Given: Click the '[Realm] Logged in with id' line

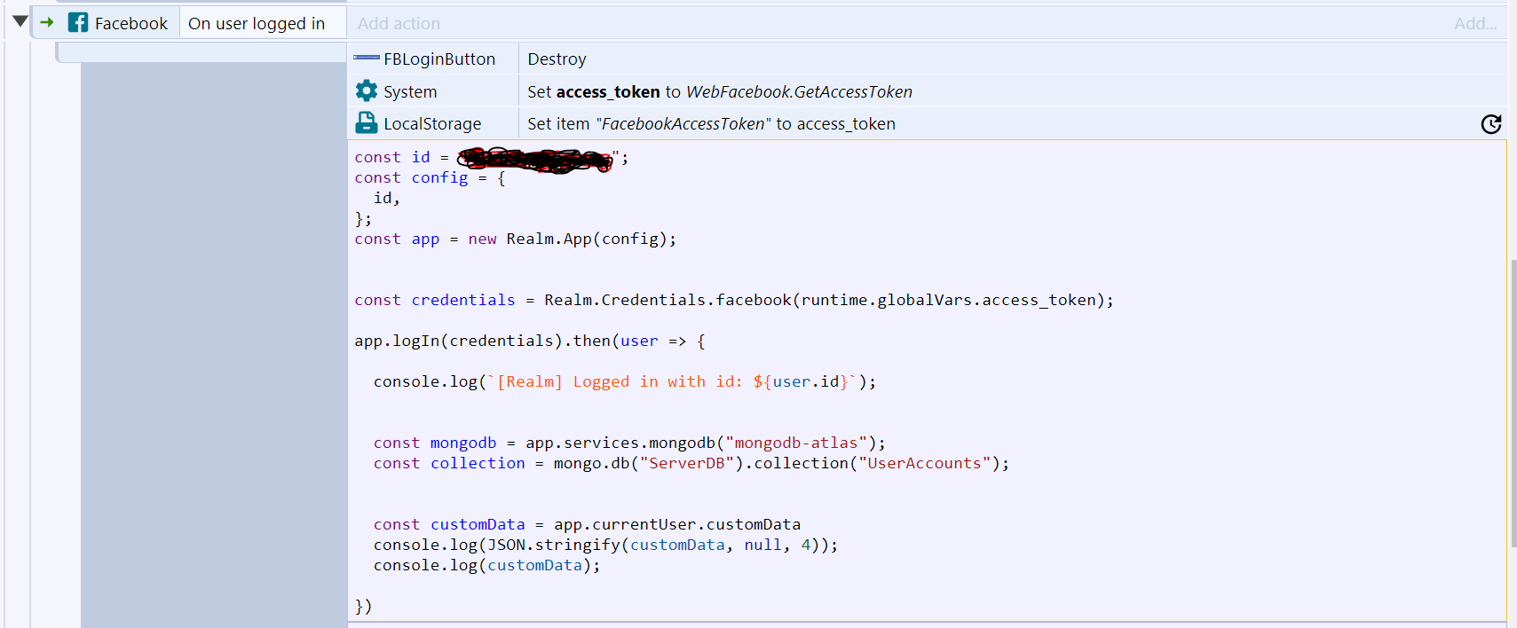Looking at the screenshot, I should [x=625, y=381].
